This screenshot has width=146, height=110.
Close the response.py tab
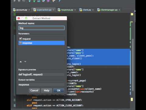(x=75, y=10)
